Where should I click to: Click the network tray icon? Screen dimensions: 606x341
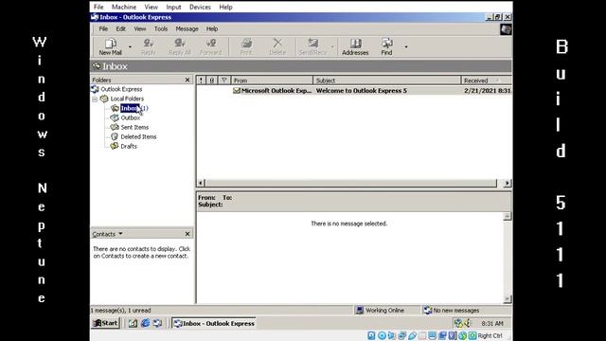pyautogui.click(x=458, y=323)
